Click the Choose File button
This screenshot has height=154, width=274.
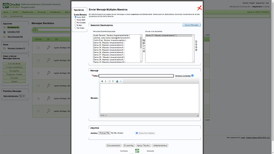(x=104, y=133)
